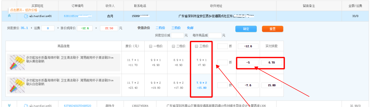This screenshot has height=107, width=380.
Task: Click phone number 13602745064
Action: 140,106
